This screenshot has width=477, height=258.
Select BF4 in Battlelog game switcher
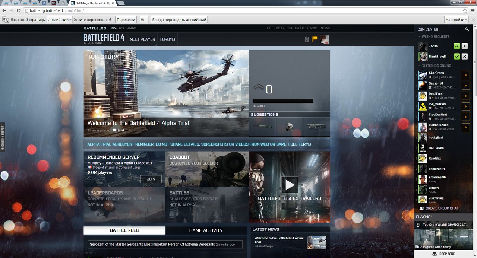114,28
